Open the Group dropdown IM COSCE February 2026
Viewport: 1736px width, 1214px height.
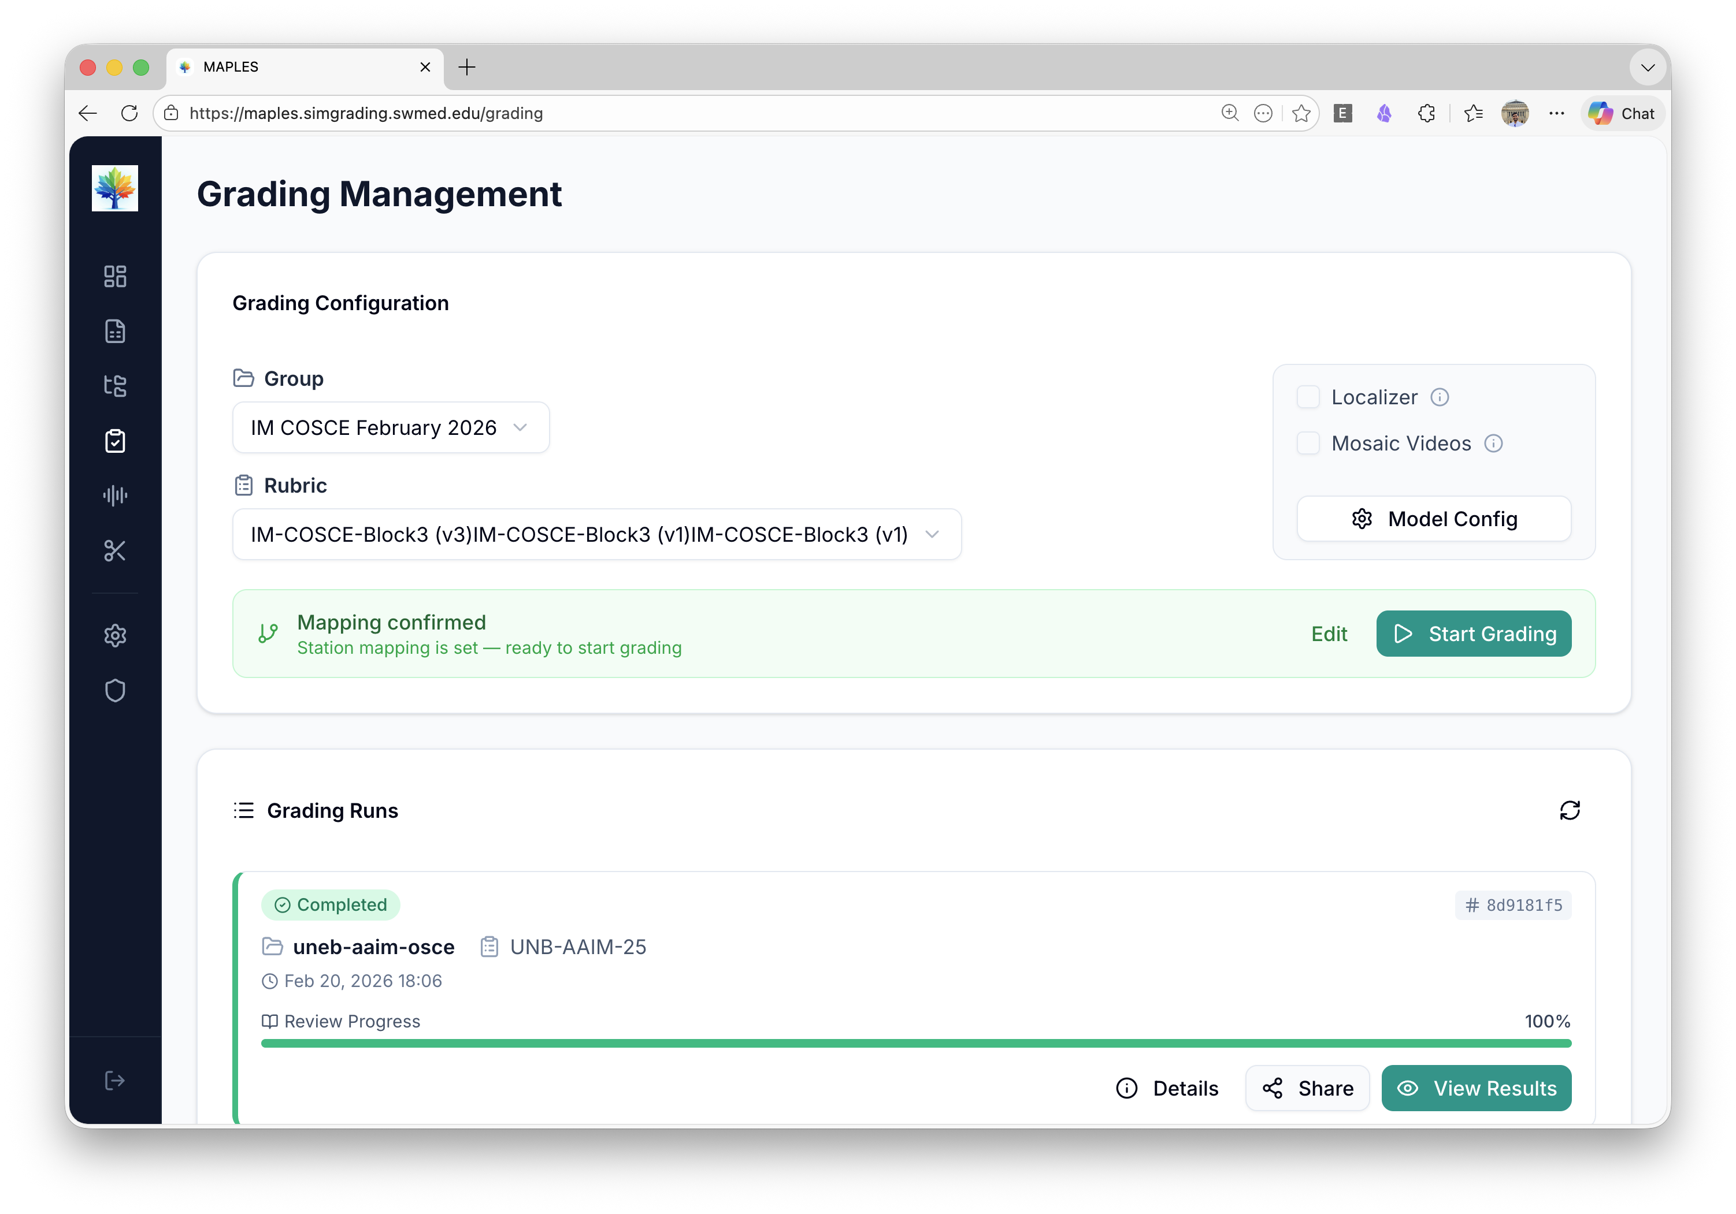click(x=390, y=427)
